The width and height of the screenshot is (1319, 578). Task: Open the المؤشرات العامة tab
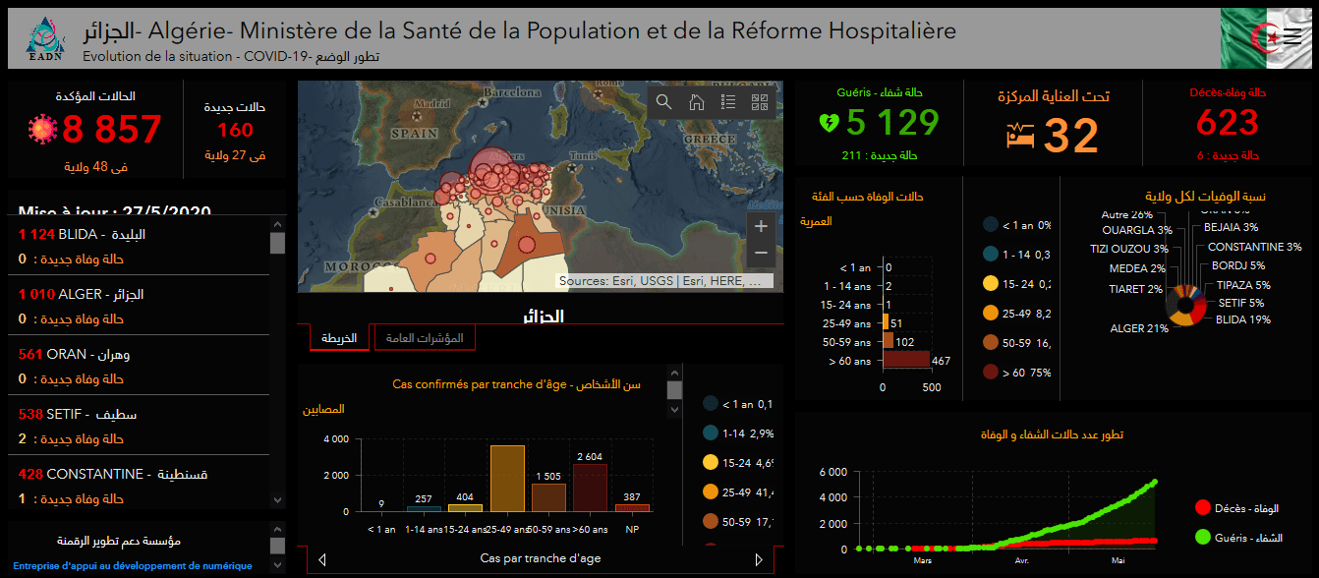(425, 338)
